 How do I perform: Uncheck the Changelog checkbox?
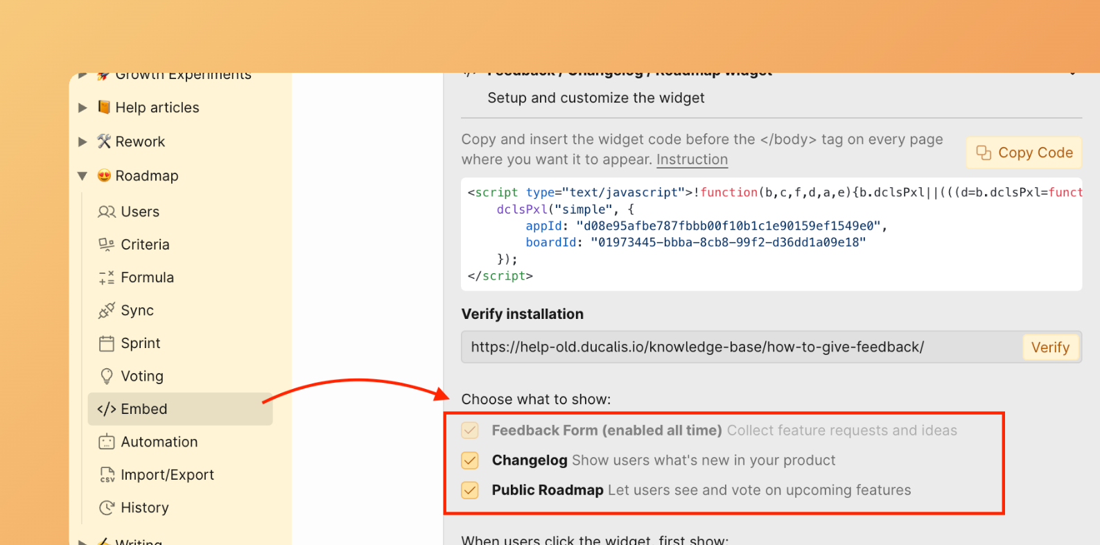(470, 460)
